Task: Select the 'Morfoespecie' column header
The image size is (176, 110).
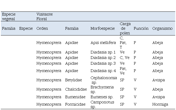Action: click(x=102, y=28)
